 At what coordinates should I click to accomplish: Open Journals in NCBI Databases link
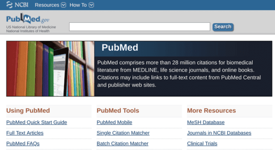click(219, 133)
